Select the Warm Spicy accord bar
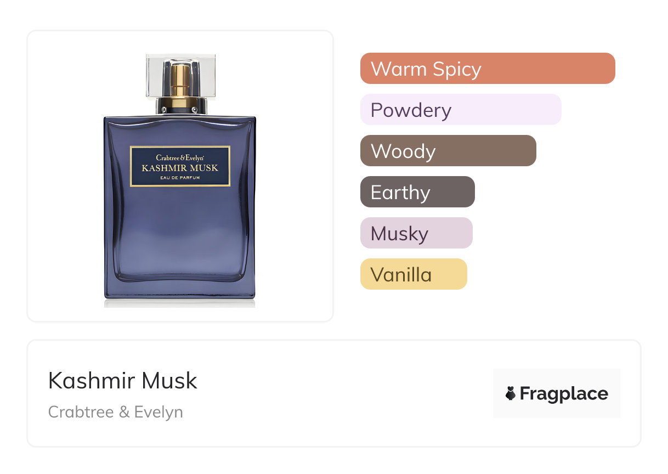The height and width of the screenshot is (474, 668). click(488, 69)
